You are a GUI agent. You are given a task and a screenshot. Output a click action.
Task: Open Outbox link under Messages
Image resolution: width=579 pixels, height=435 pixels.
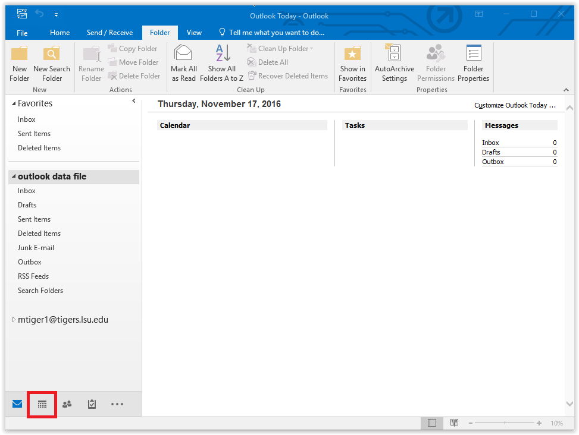click(x=493, y=162)
